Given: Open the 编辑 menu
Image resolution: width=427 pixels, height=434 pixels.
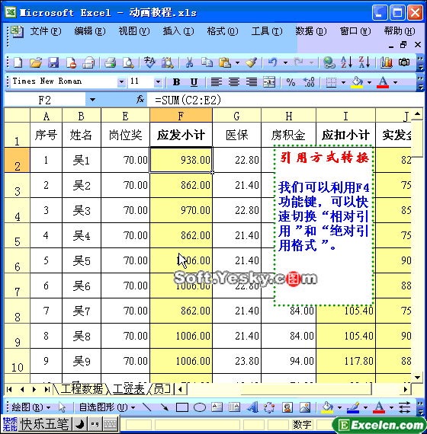Looking at the screenshot, I should [x=90, y=31].
